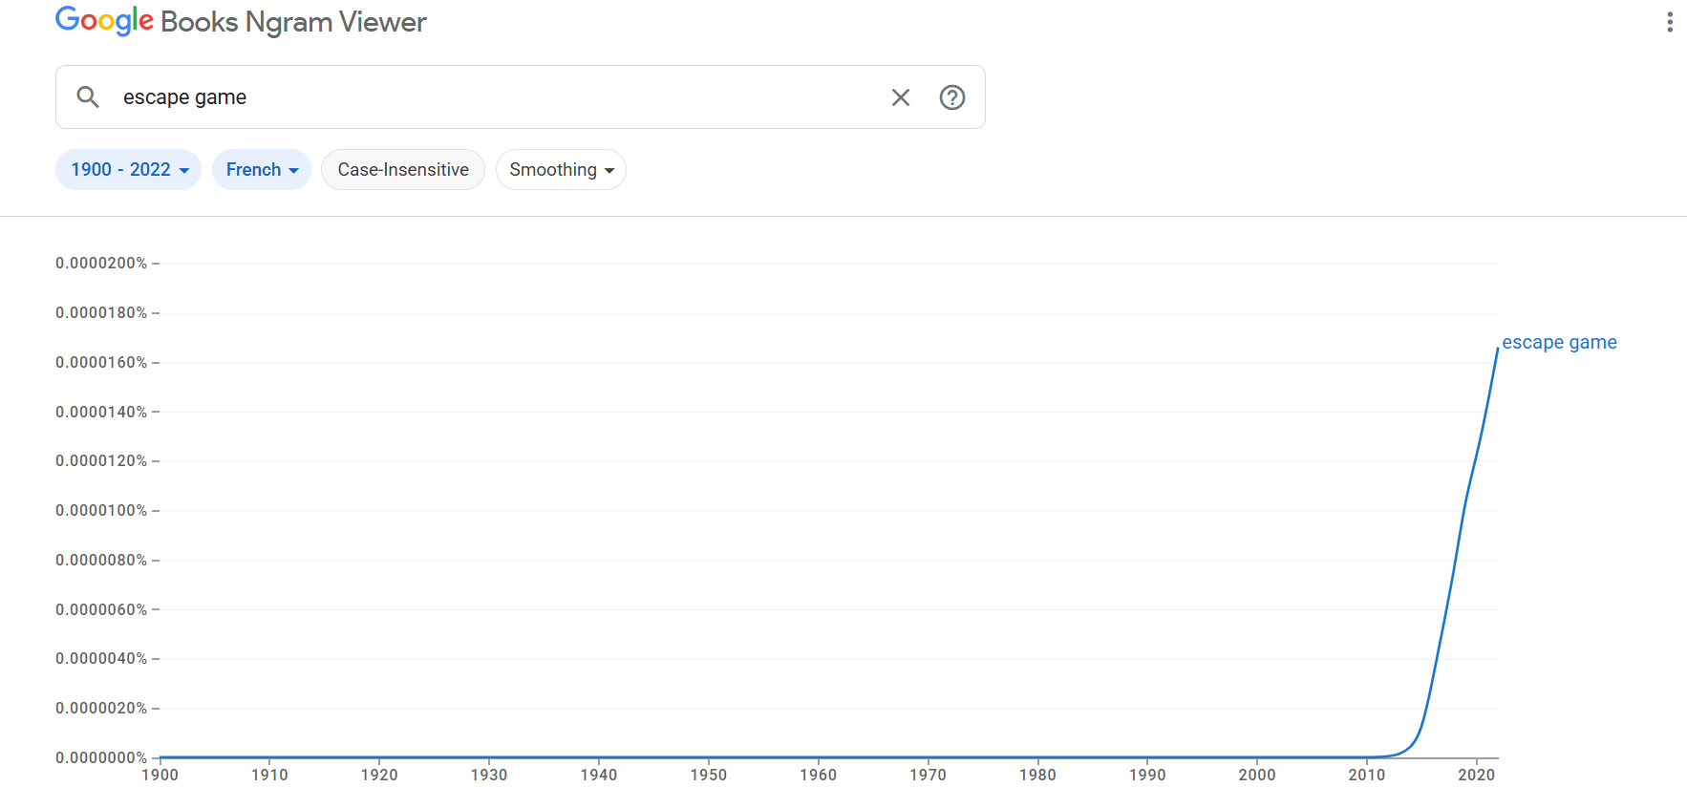
Task: Focus the escape game search field
Action: pyautogui.click(x=497, y=97)
